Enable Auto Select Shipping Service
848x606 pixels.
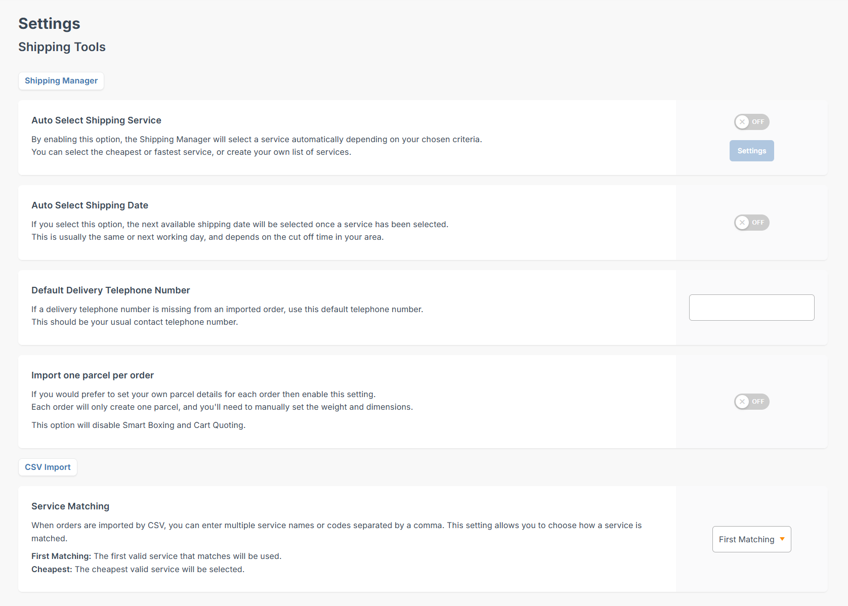pos(751,122)
